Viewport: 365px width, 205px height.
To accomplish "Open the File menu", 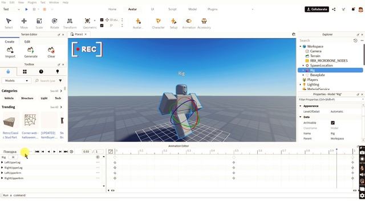I will pos(4,2).
